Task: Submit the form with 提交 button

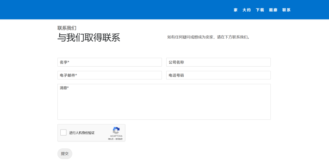Action: click(x=65, y=154)
